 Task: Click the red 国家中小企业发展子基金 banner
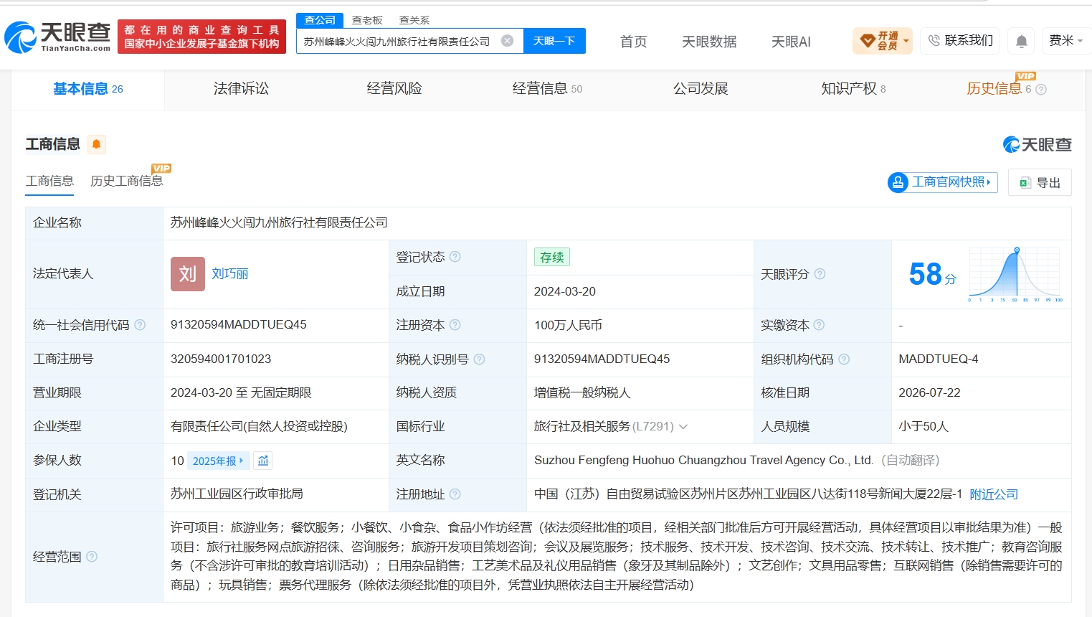click(201, 37)
